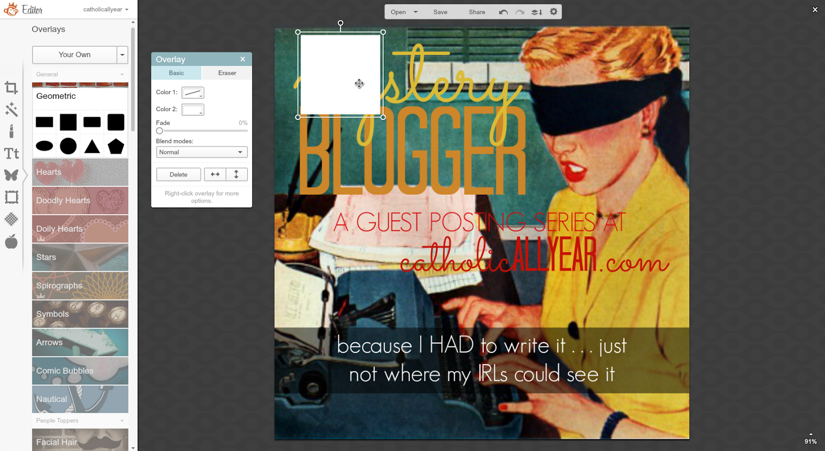Open the Nautical overlay category
Screen dimensions: 825x451
pyautogui.click(x=80, y=399)
